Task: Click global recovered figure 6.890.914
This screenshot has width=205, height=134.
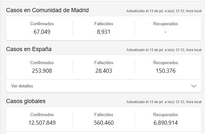Action: point(165,123)
